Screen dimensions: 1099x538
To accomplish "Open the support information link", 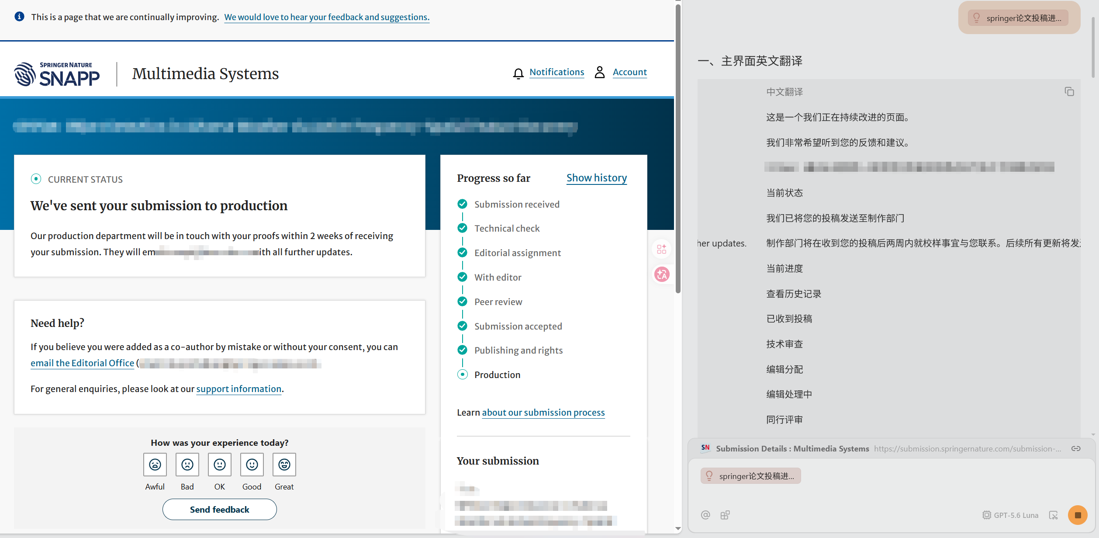I will [x=238, y=389].
